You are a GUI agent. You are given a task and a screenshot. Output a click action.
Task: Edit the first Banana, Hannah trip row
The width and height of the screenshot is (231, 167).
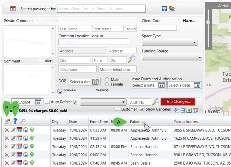tap(13, 147)
